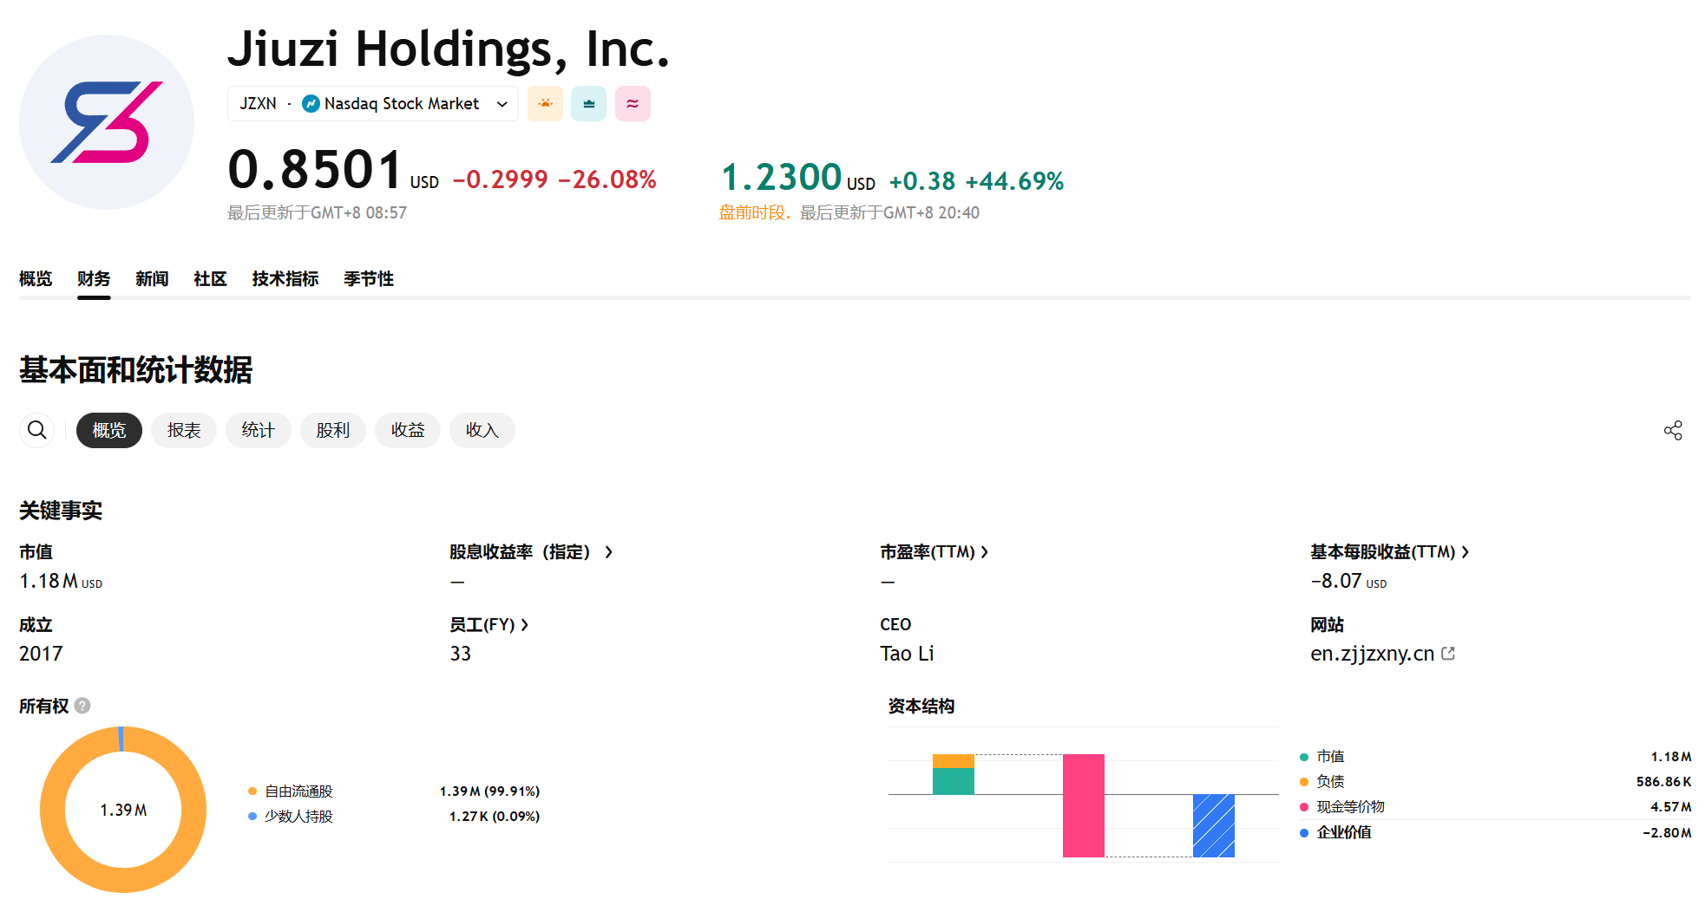Open search in the fundamentals section
The width and height of the screenshot is (1705, 912).
[37, 430]
